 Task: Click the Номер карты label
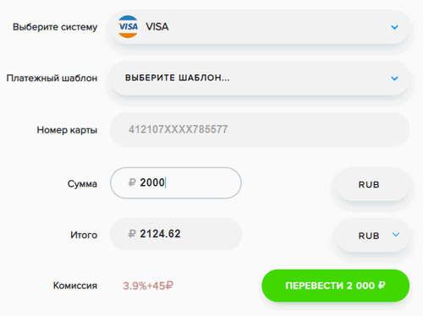[67, 130]
